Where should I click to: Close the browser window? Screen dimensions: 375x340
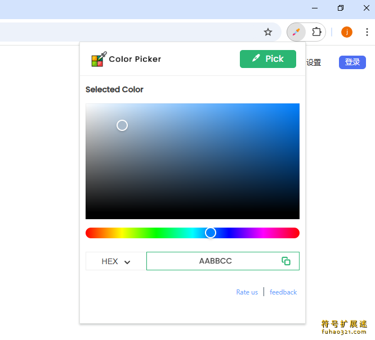coord(367,8)
